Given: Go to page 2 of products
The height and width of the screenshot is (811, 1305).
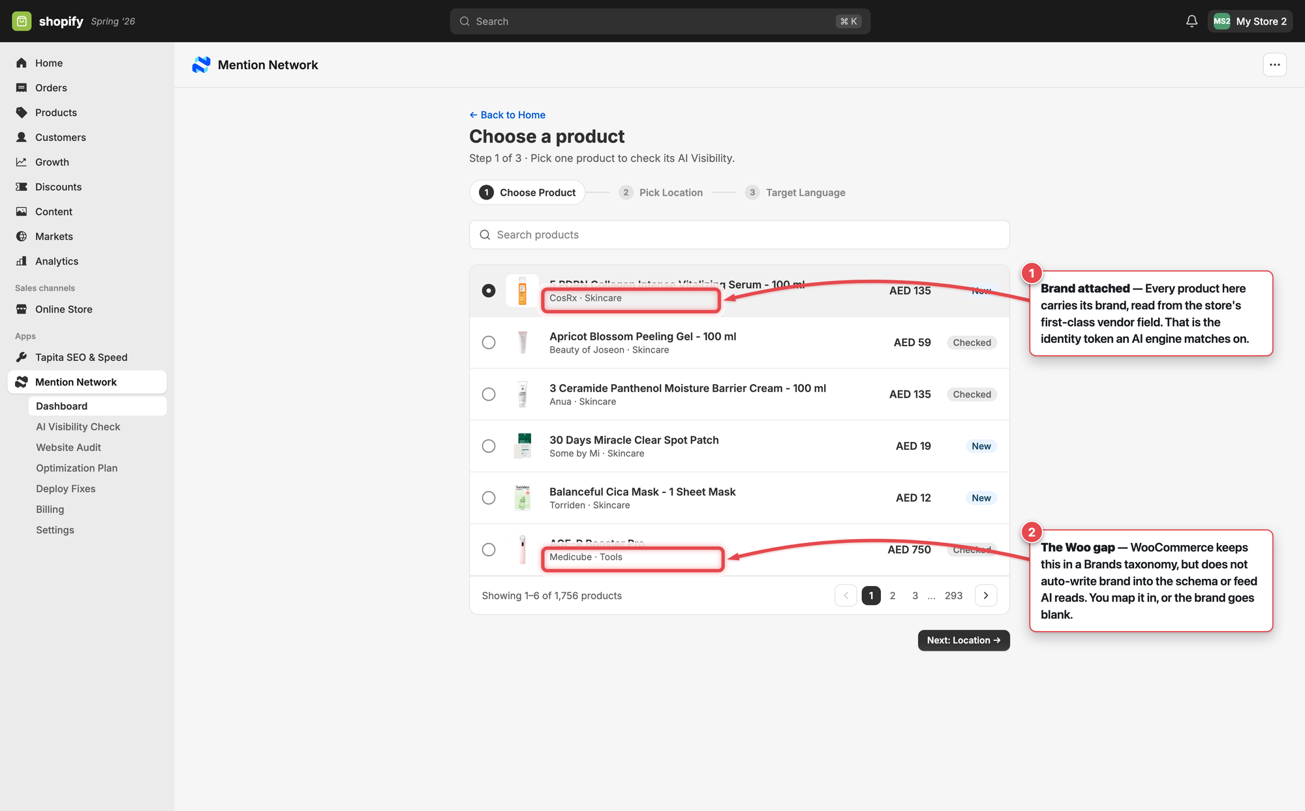Looking at the screenshot, I should point(893,596).
